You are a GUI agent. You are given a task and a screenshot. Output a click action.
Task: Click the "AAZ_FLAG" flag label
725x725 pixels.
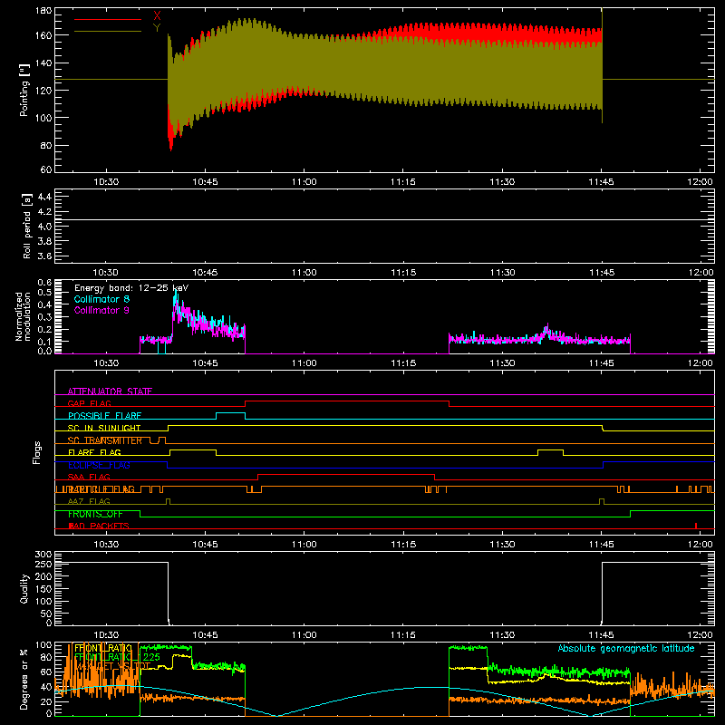(89, 501)
